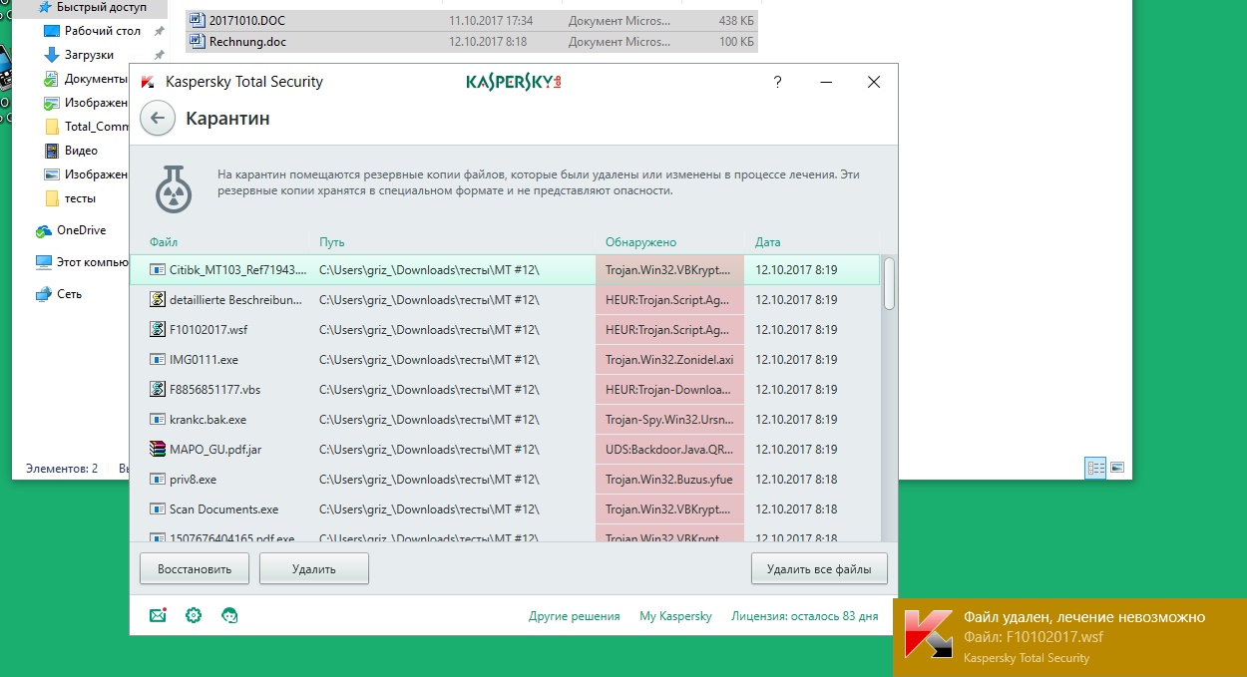Click Trojan.Win32.Buzus.yfue detection cell
Screen dimensions: 1247x677
[x=669, y=479]
